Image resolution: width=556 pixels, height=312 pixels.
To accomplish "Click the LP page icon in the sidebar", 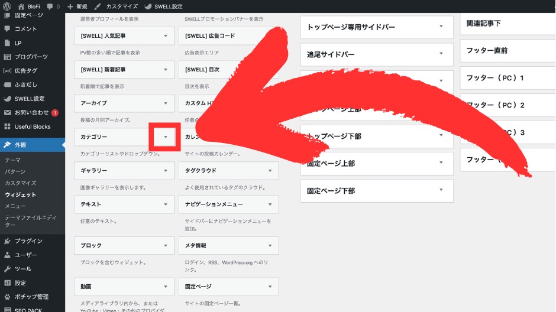I will point(7,43).
